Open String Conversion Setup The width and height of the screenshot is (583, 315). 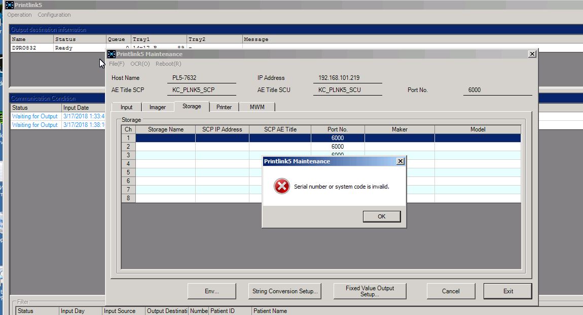click(285, 291)
